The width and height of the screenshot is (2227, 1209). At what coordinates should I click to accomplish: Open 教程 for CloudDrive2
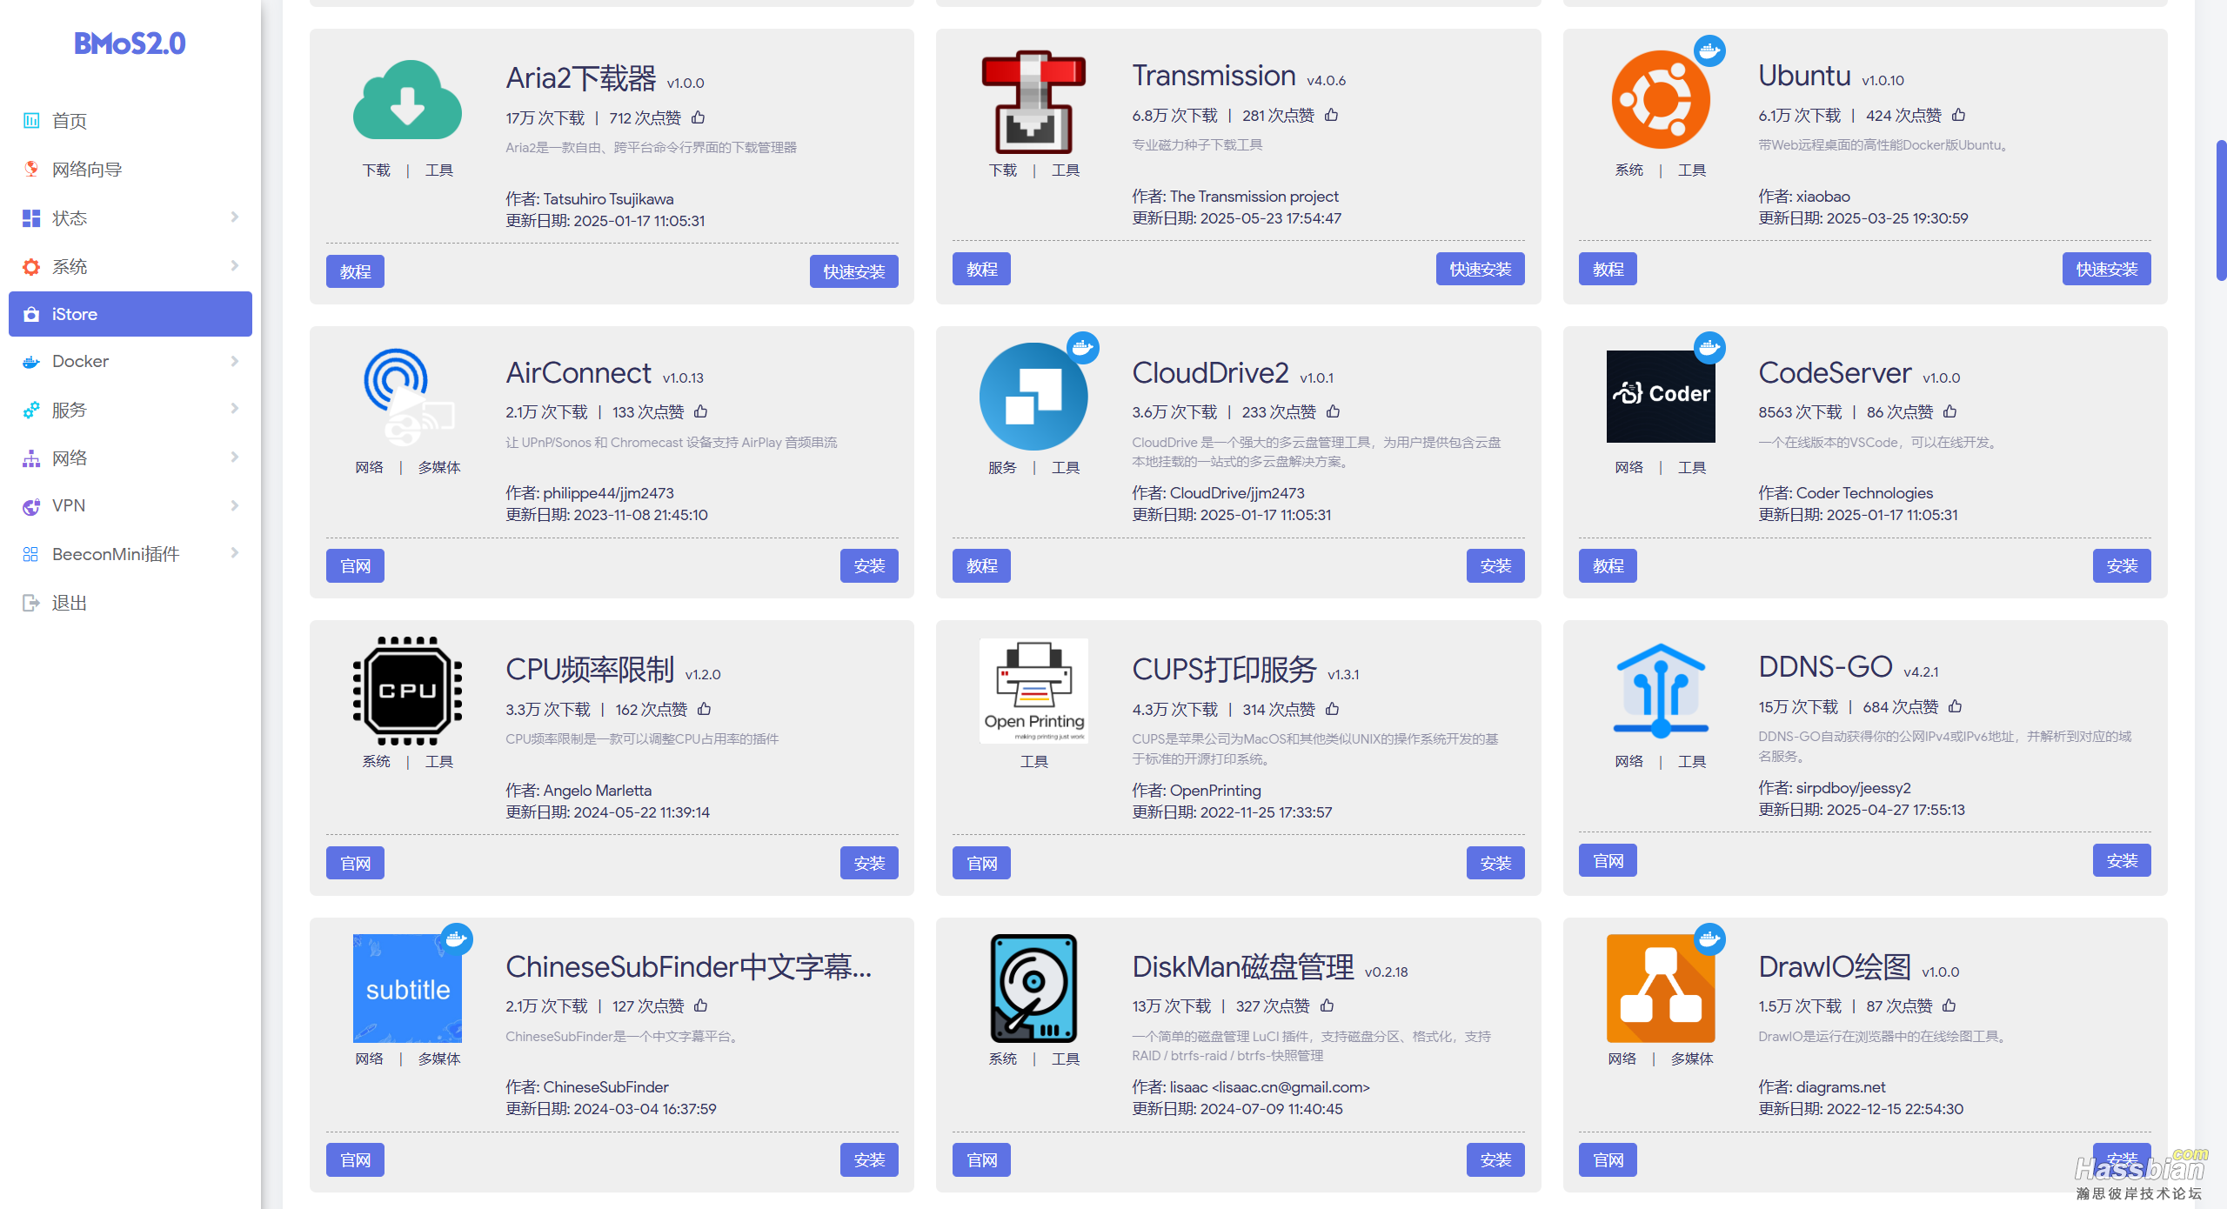[x=981, y=565]
